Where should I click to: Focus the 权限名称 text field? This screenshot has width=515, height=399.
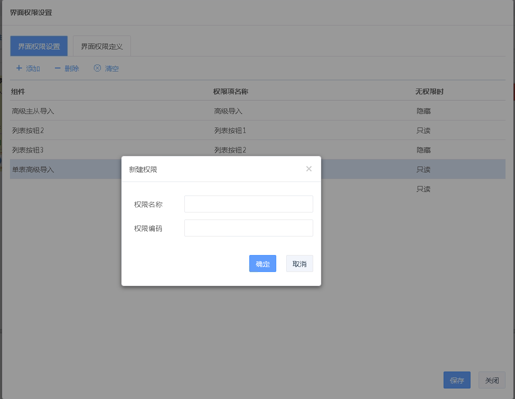[x=248, y=204]
